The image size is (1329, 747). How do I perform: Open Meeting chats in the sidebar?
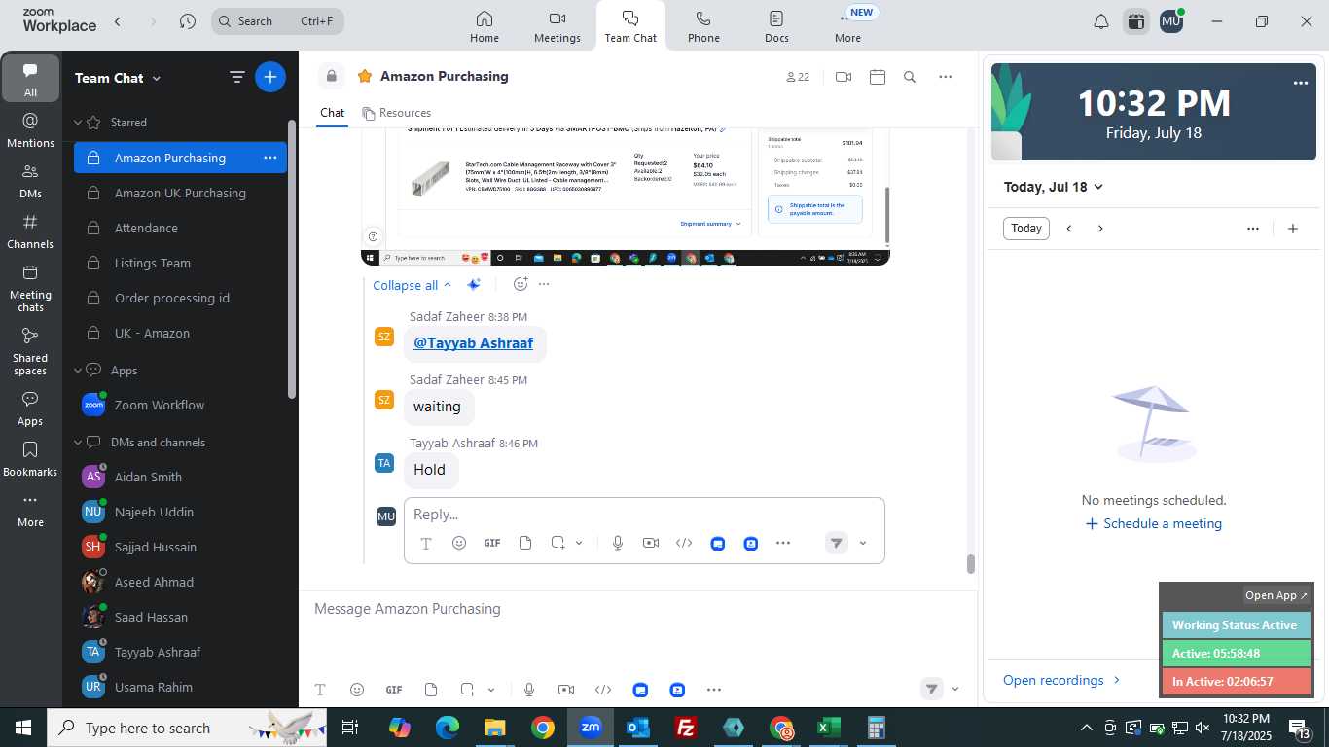pyautogui.click(x=30, y=288)
